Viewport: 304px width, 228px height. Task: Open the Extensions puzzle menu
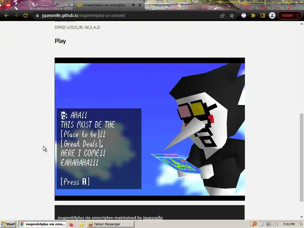253,15
